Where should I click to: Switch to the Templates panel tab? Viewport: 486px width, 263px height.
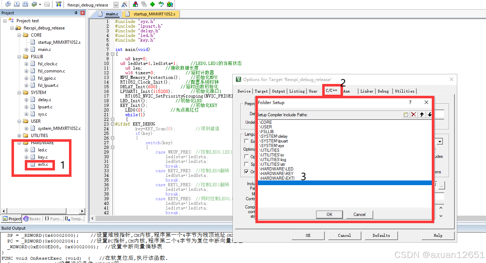pyautogui.click(x=74, y=219)
